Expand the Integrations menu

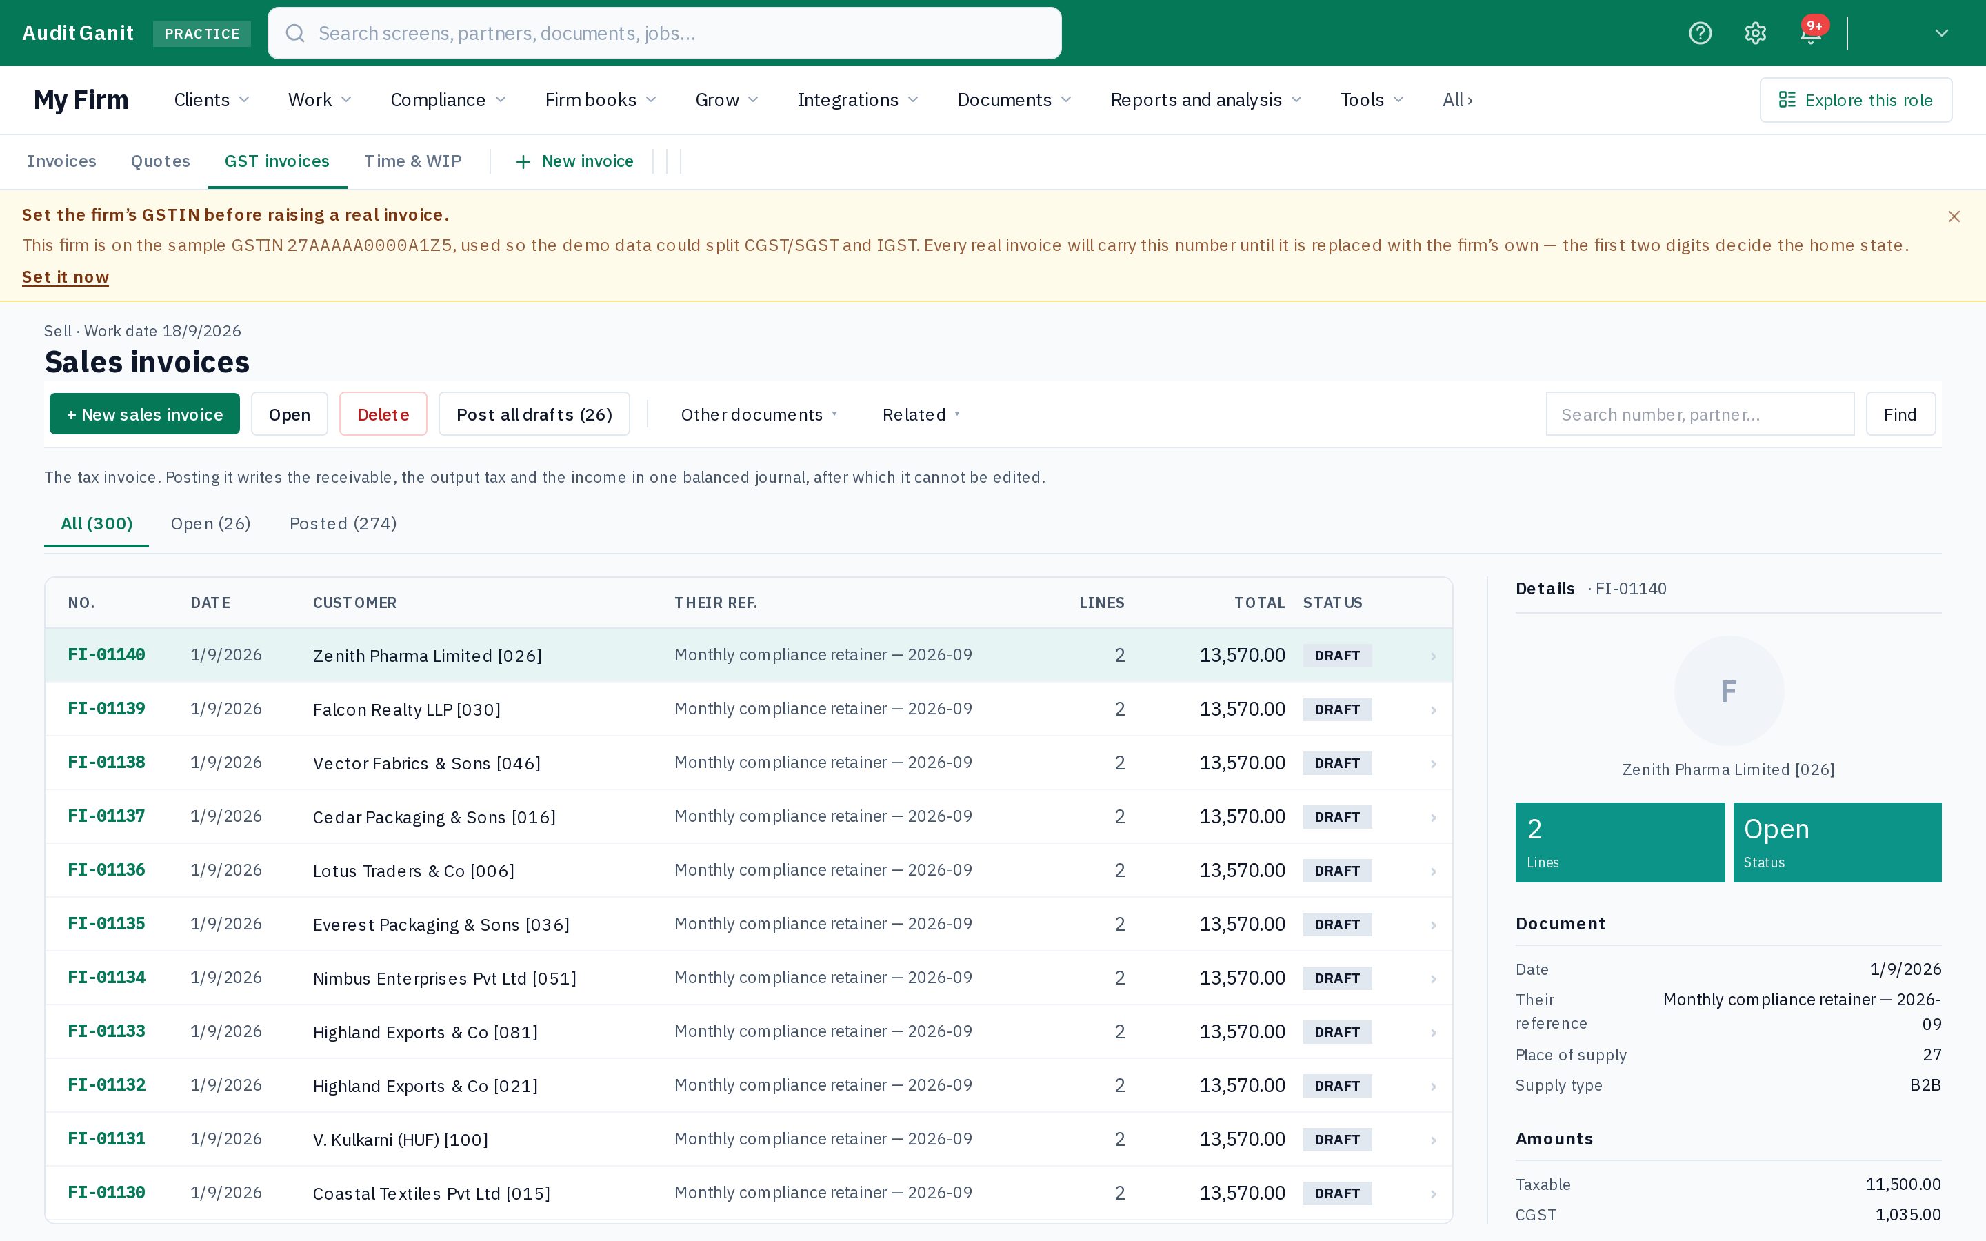pos(858,99)
